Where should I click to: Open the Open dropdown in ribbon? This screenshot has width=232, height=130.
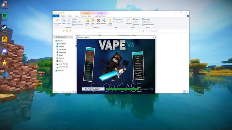point(136,19)
